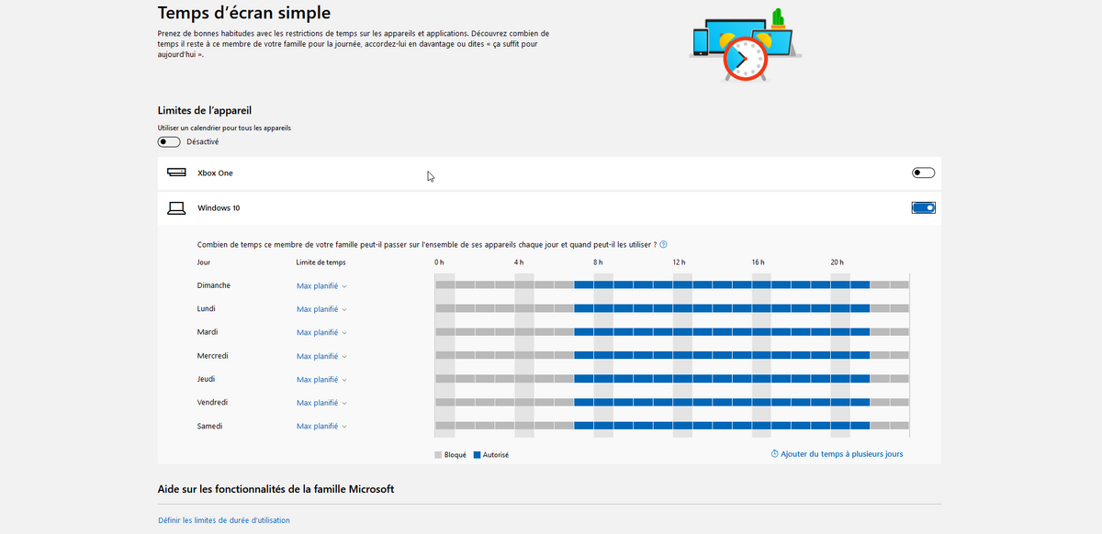The width and height of the screenshot is (1102, 534).
Task: Open Mardi Max planifié dropdown
Action: click(321, 333)
